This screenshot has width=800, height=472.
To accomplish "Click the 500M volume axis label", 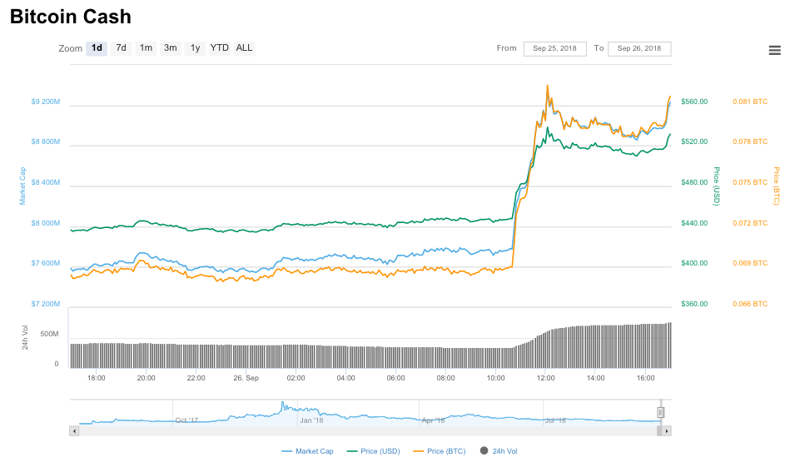I will (49, 334).
